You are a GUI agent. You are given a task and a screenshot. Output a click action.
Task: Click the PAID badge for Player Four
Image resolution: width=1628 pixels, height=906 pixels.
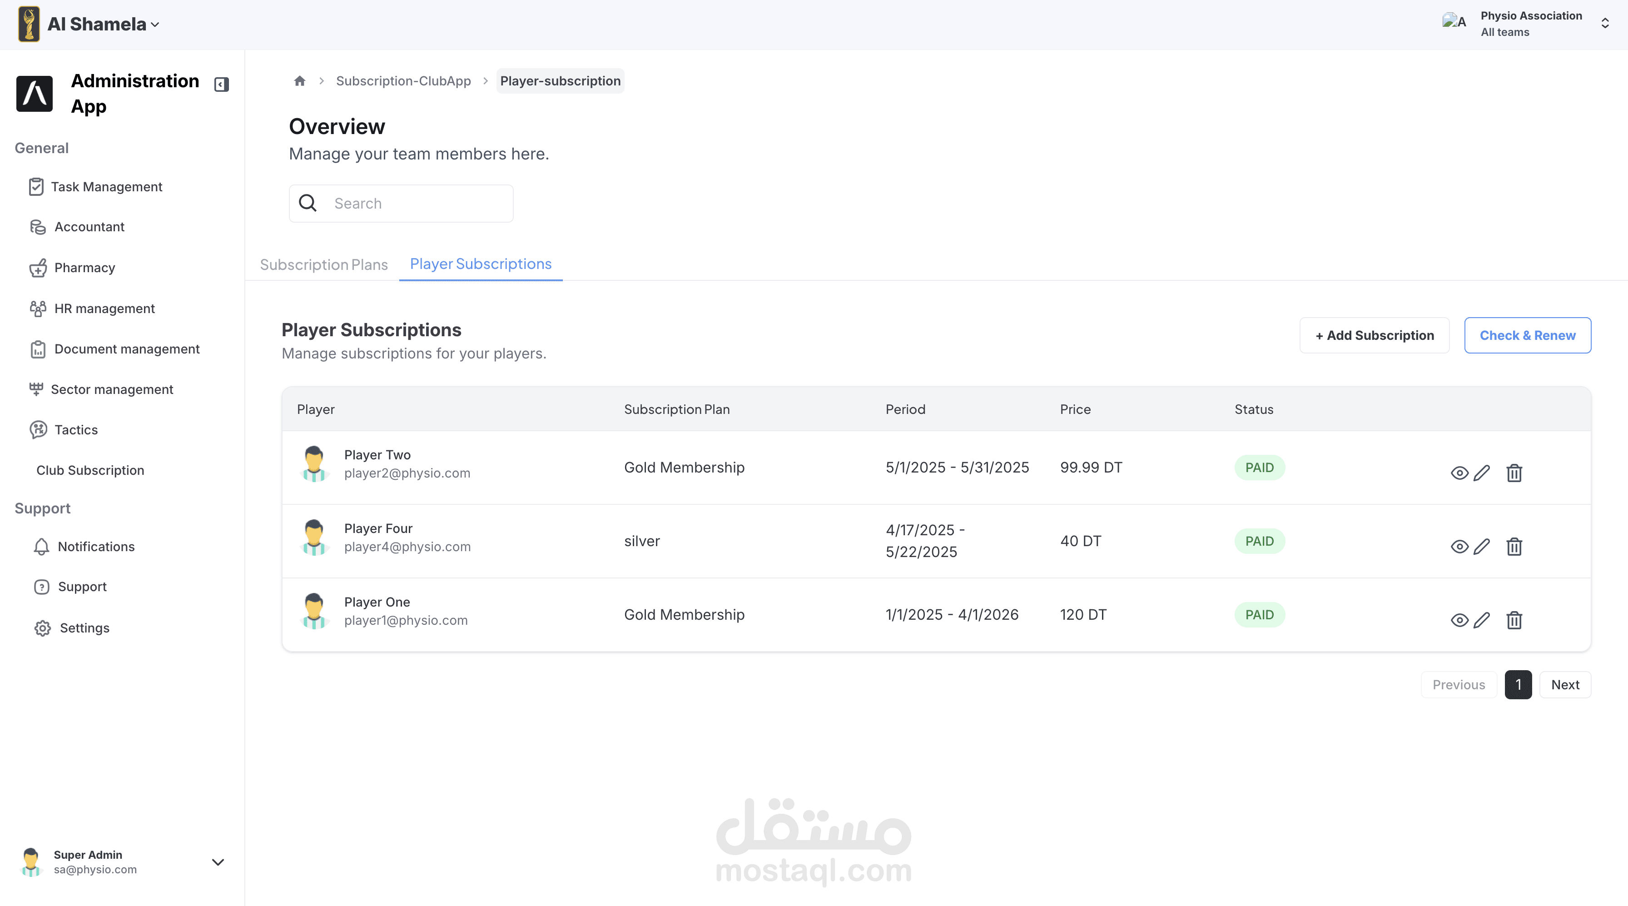[1259, 541]
